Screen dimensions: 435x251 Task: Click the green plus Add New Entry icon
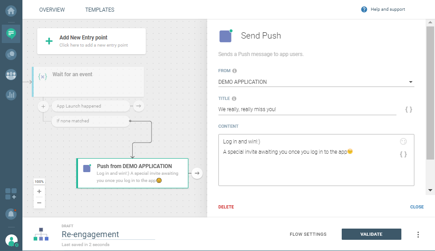click(49, 41)
